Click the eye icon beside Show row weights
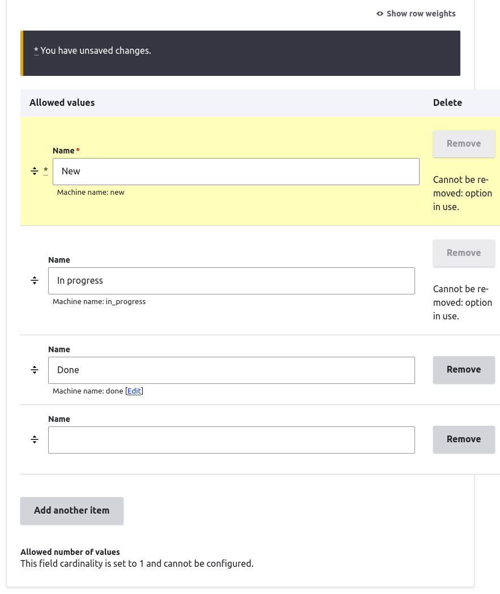This screenshot has height=594, width=500. tap(379, 13)
